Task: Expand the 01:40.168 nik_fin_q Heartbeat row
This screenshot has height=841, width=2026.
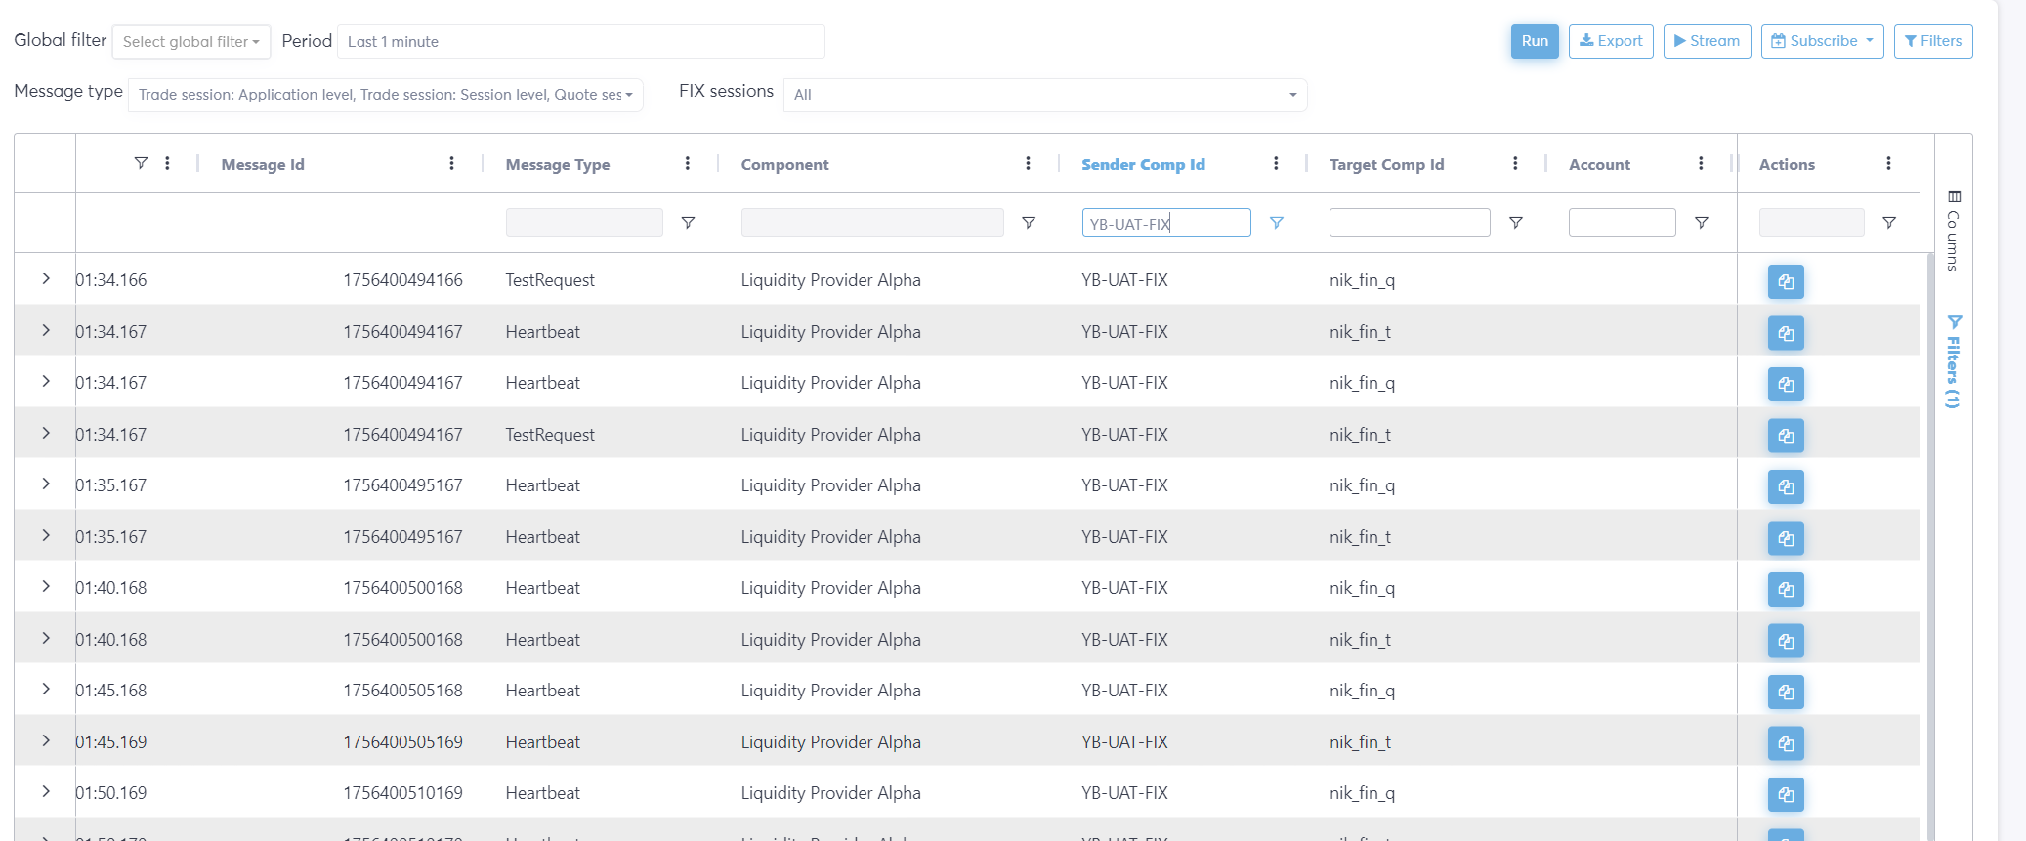Action: click(x=46, y=587)
